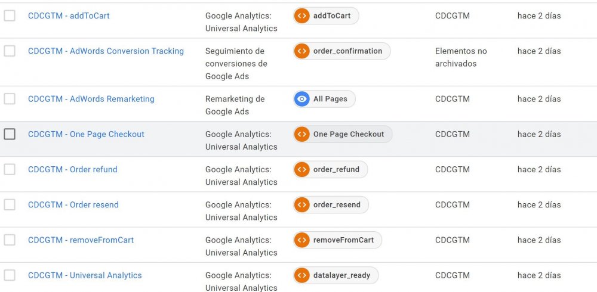This screenshot has width=597, height=292.
Task: Click the One Page Checkout trigger chip label
Action: click(x=349, y=134)
